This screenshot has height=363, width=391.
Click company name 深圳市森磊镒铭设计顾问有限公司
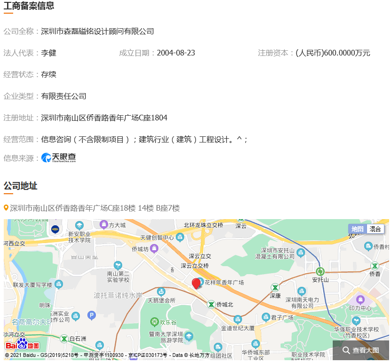point(97,32)
